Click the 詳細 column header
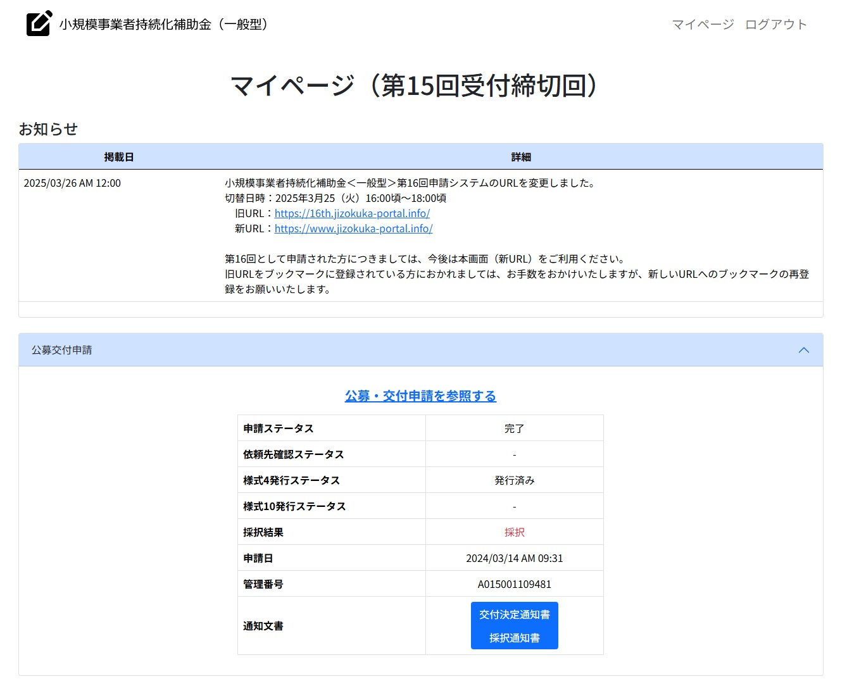The image size is (859, 686). (x=521, y=157)
